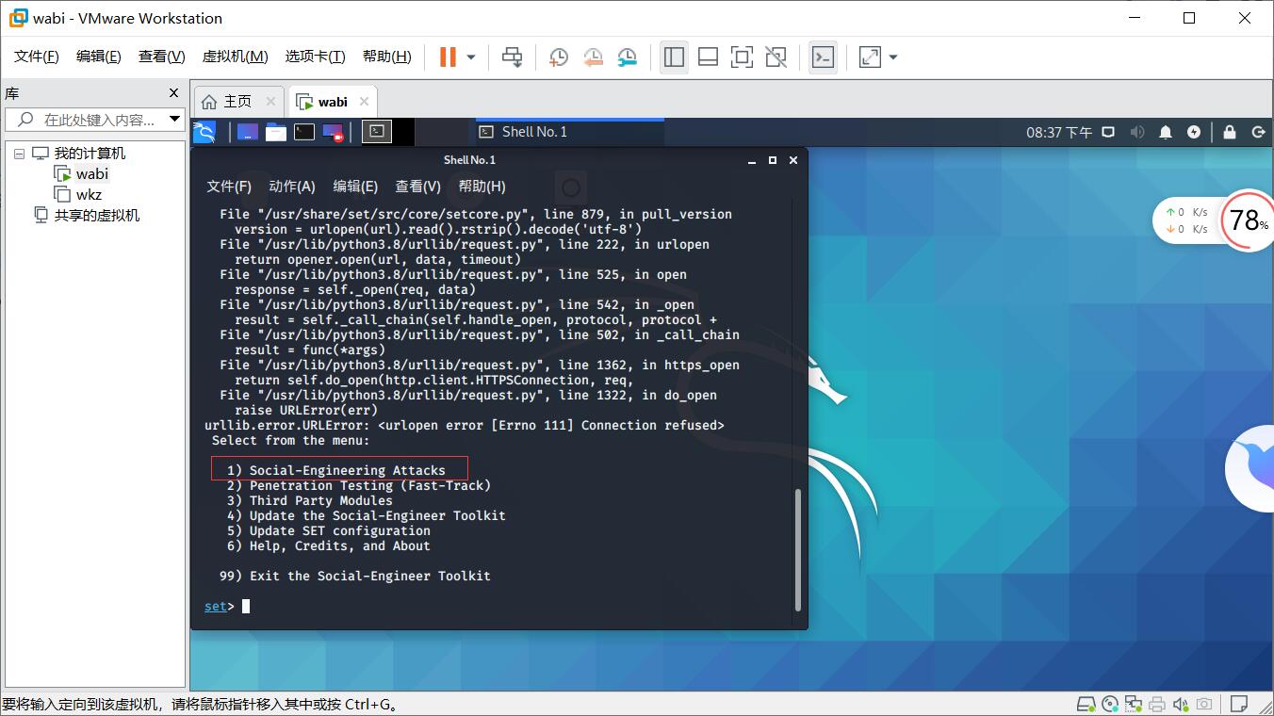Launch the terminal emulator icon in Kali panel
Screen dimensions: 1274x716
pos(303,132)
